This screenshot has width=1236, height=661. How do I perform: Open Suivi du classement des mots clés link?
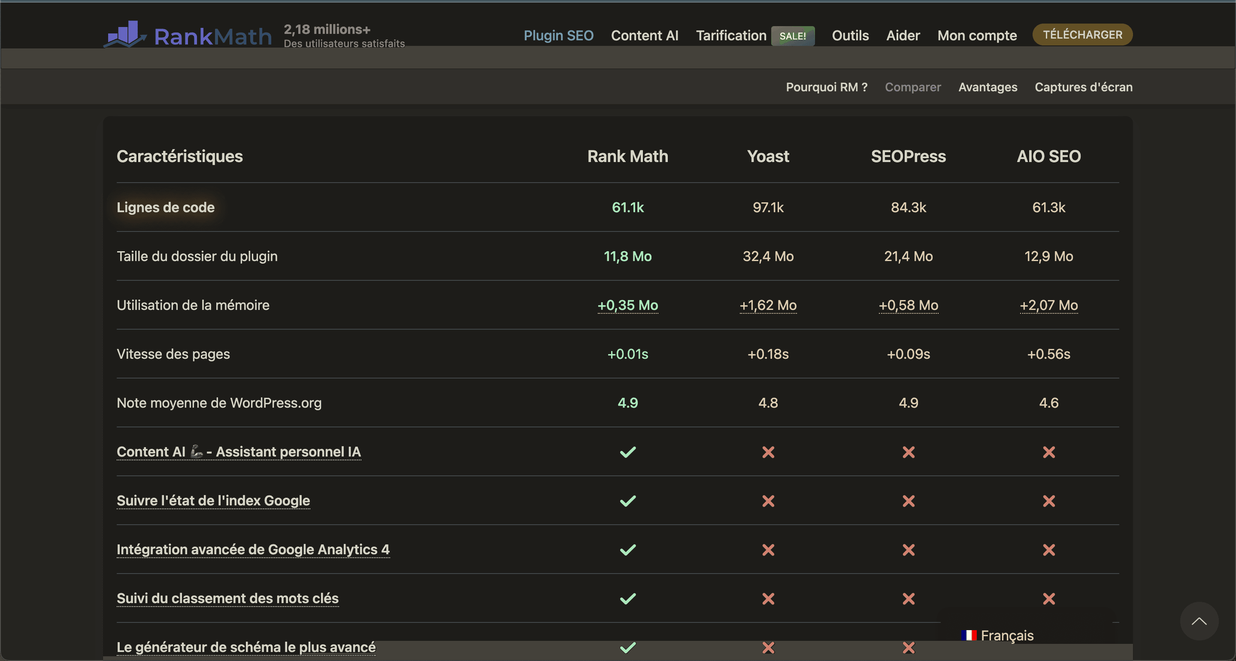tap(227, 598)
